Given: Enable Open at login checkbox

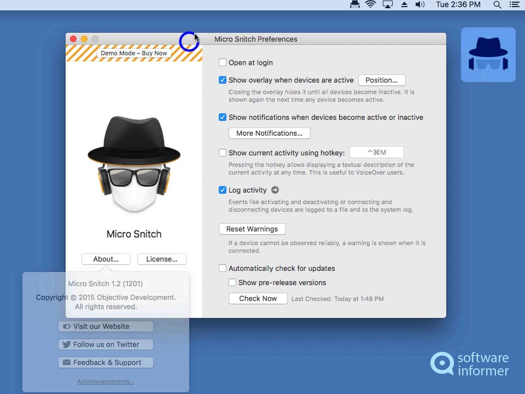Looking at the screenshot, I should [223, 62].
